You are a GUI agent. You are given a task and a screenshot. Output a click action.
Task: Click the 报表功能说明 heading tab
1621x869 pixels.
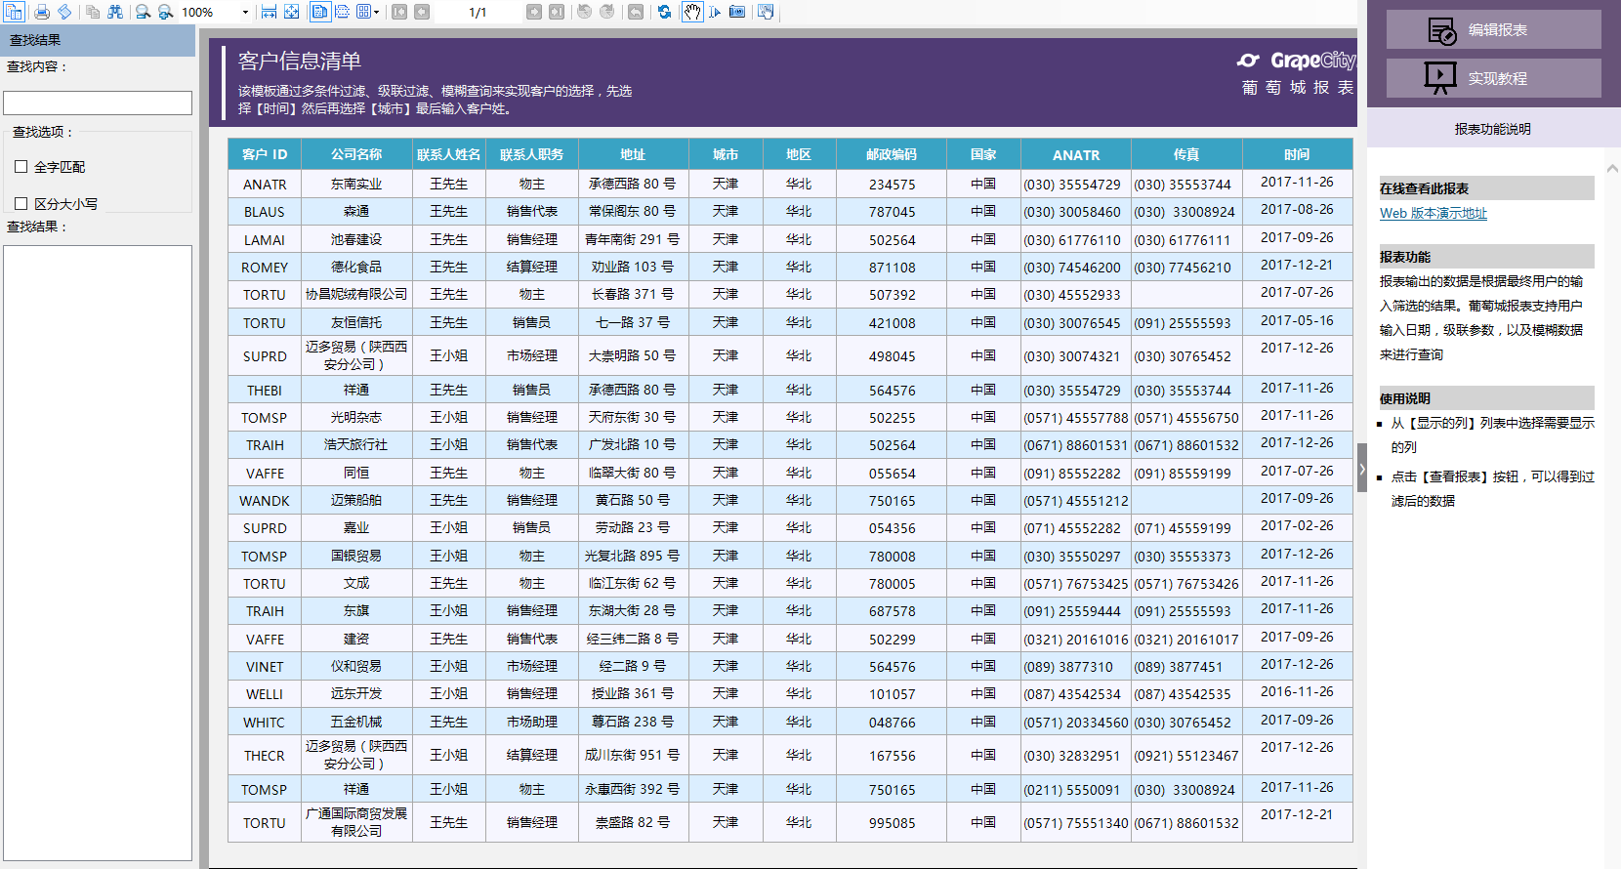pyautogui.click(x=1493, y=129)
